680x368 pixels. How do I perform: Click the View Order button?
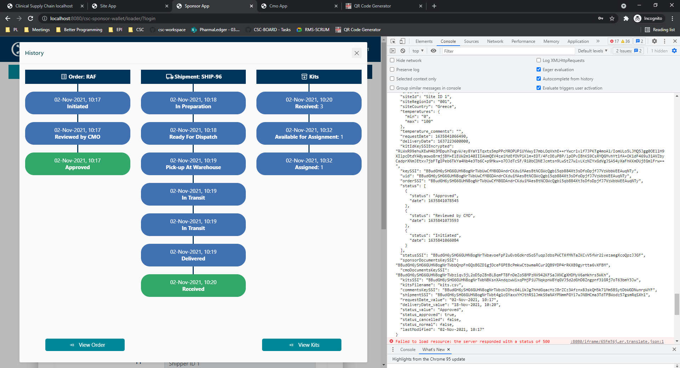(x=85, y=345)
